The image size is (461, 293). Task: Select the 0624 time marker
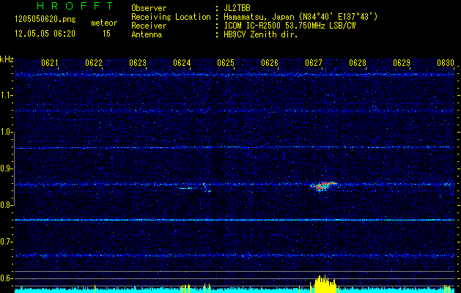coord(182,63)
